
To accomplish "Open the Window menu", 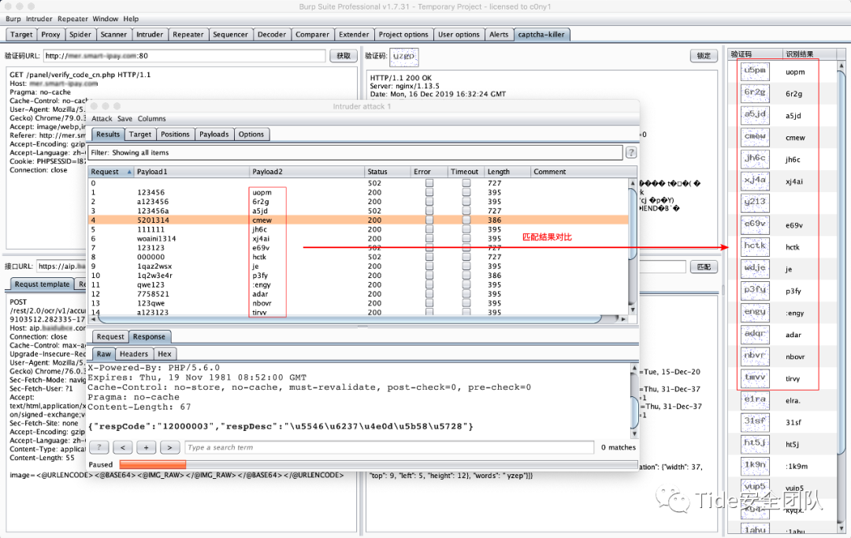I will coord(106,19).
